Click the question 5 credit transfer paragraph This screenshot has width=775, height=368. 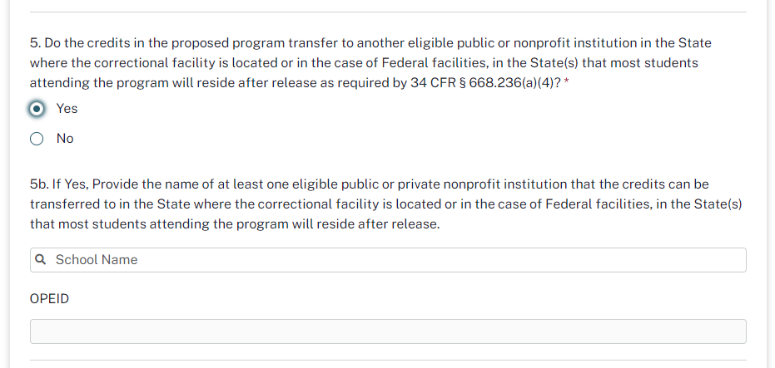click(x=366, y=63)
